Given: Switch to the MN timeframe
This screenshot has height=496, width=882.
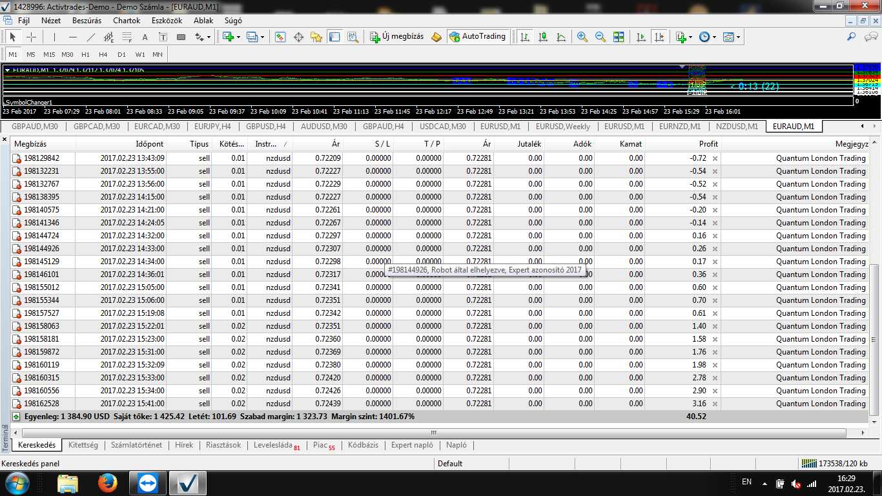Looking at the screenshot, I should tap(158, 54).
